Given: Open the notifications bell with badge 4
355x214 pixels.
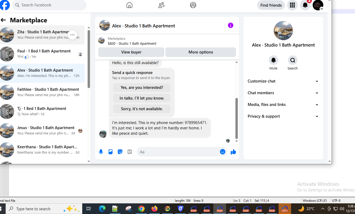Looking at the screenshot, I should click(305, 5).
